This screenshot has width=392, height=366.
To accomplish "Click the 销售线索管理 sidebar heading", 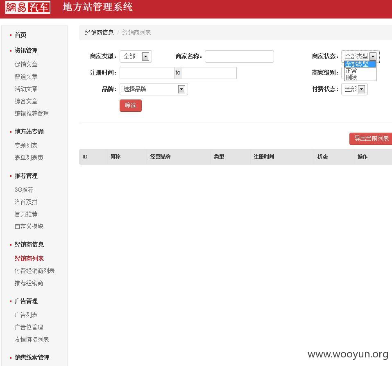I will coord(32,358).
